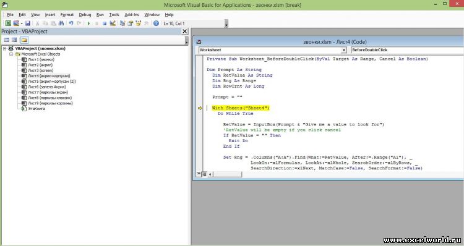Click the Procedure View button in code window
This screenshot has height=246, width=464.
pos(199,174)
